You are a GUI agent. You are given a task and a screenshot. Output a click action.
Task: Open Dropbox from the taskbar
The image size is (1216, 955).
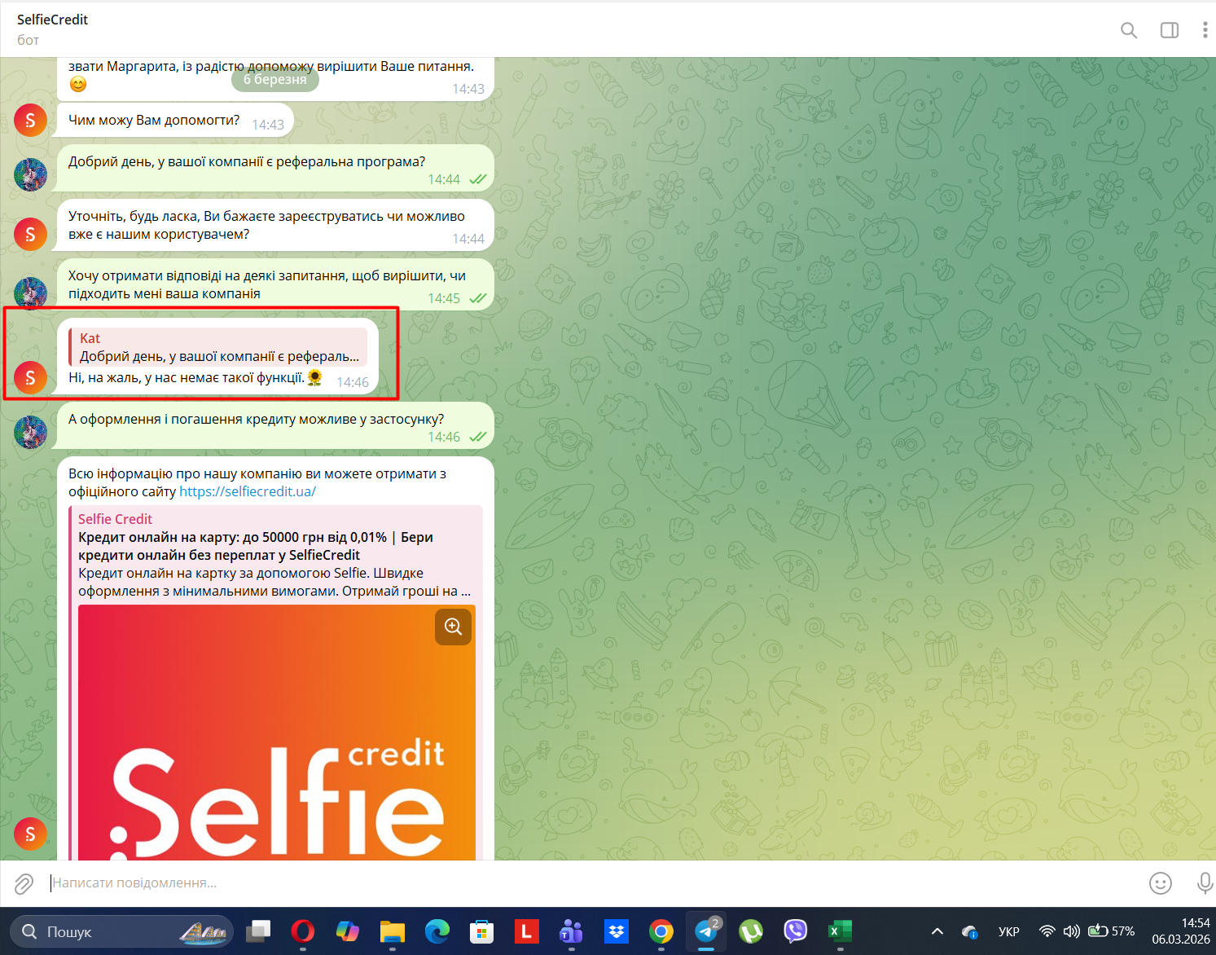pyautogui.click(x=617, y=931)
